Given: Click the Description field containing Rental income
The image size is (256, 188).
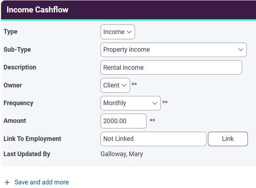Looking at the screenshot, I should [171, 67].
